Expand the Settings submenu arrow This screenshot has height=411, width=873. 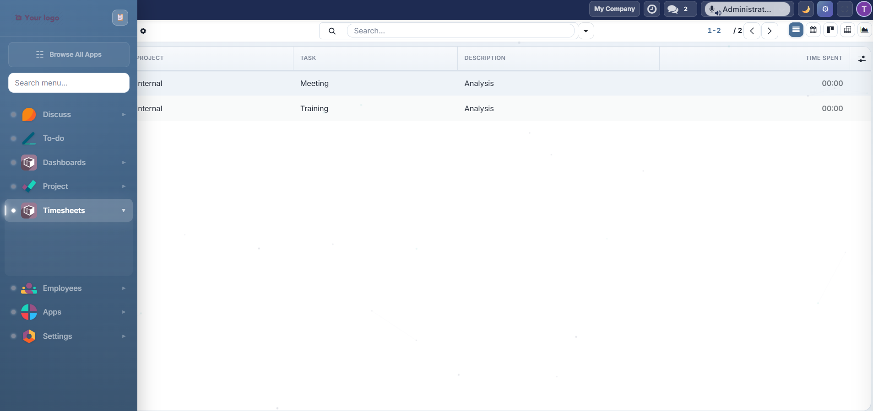click(124, 336)
